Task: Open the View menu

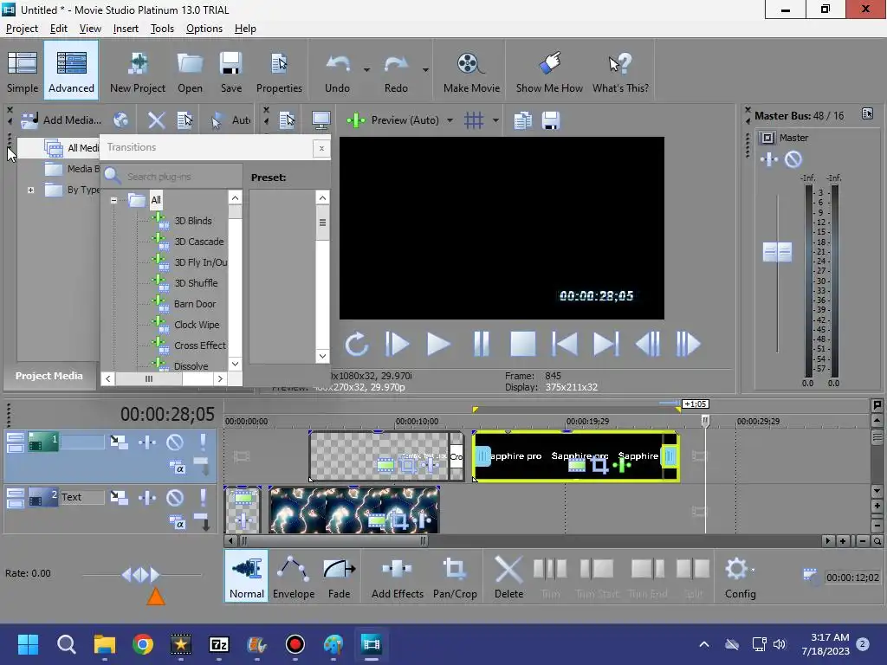Action: click(90, 29)
